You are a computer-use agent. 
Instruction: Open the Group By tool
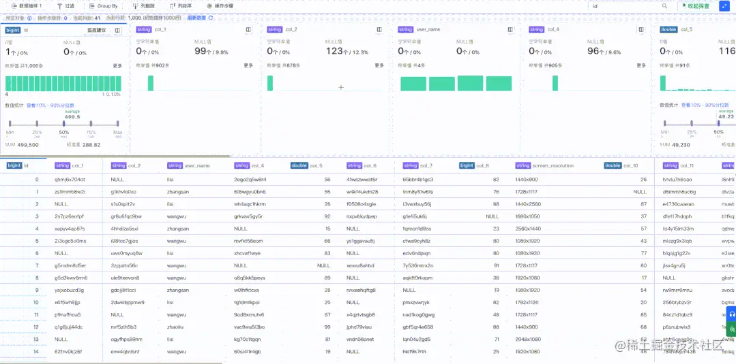103,6
